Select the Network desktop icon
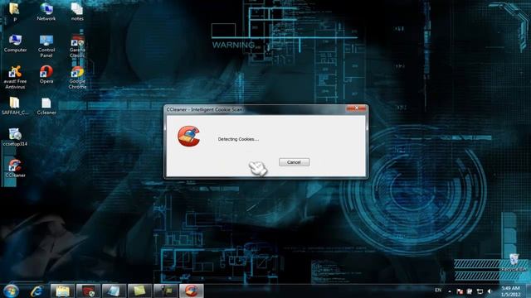Viewport: 531px width, 298px height. pos(46,12)
